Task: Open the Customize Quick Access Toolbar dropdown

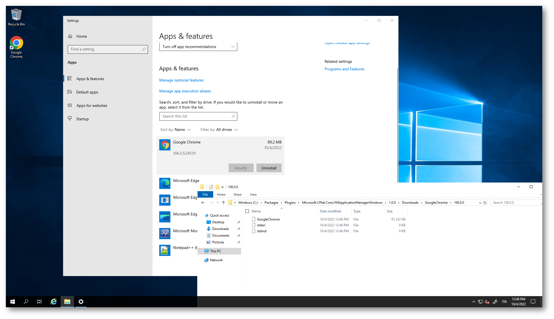Action: coord(222,187)
